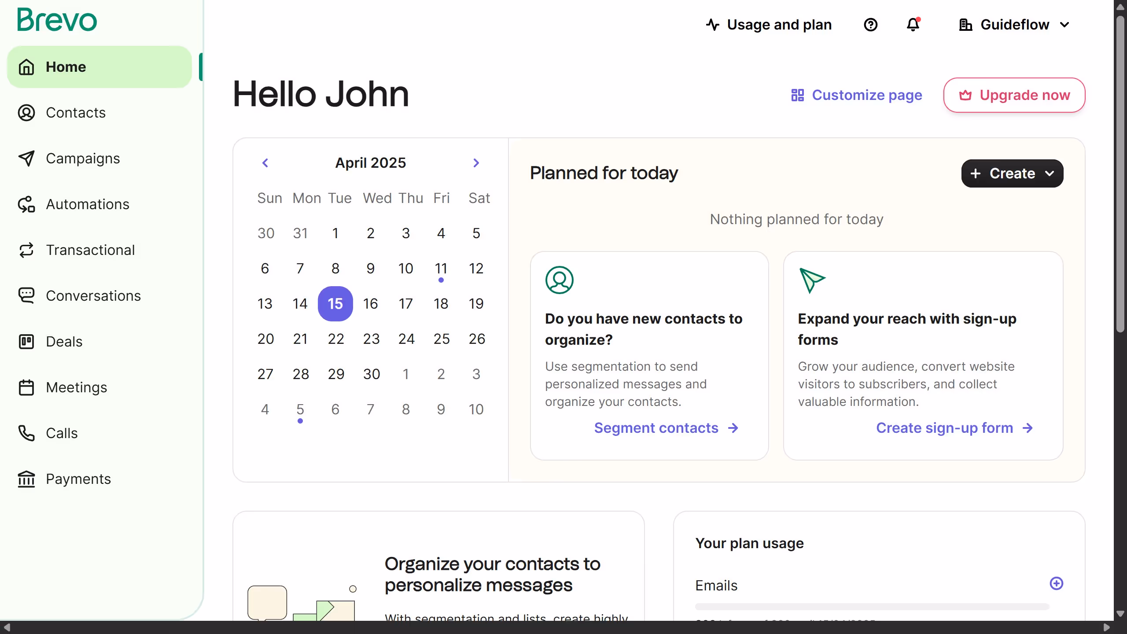Click the Payments bank icon
This screenshot has height=634, width=1127.
coord(26,479)
